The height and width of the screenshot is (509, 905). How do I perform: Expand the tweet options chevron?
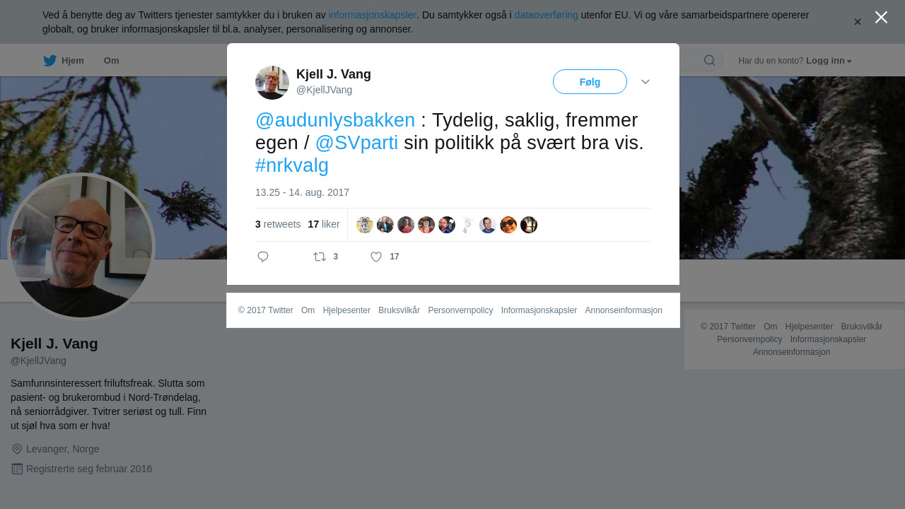point(646,82)
